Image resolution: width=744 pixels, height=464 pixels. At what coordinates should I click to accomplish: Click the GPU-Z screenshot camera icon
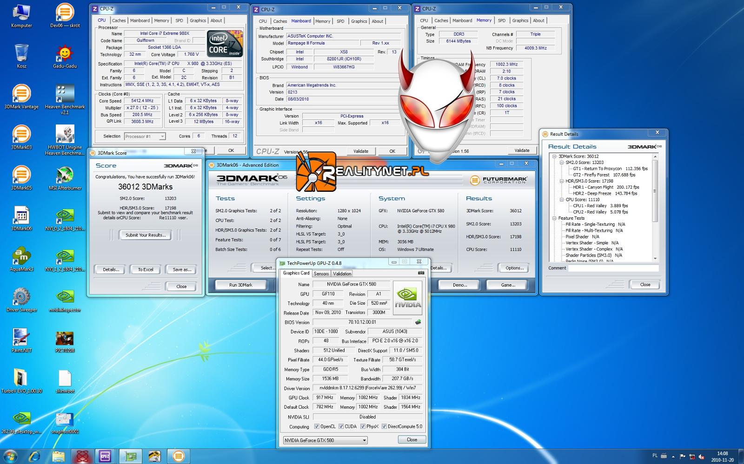tap(421, 273)
